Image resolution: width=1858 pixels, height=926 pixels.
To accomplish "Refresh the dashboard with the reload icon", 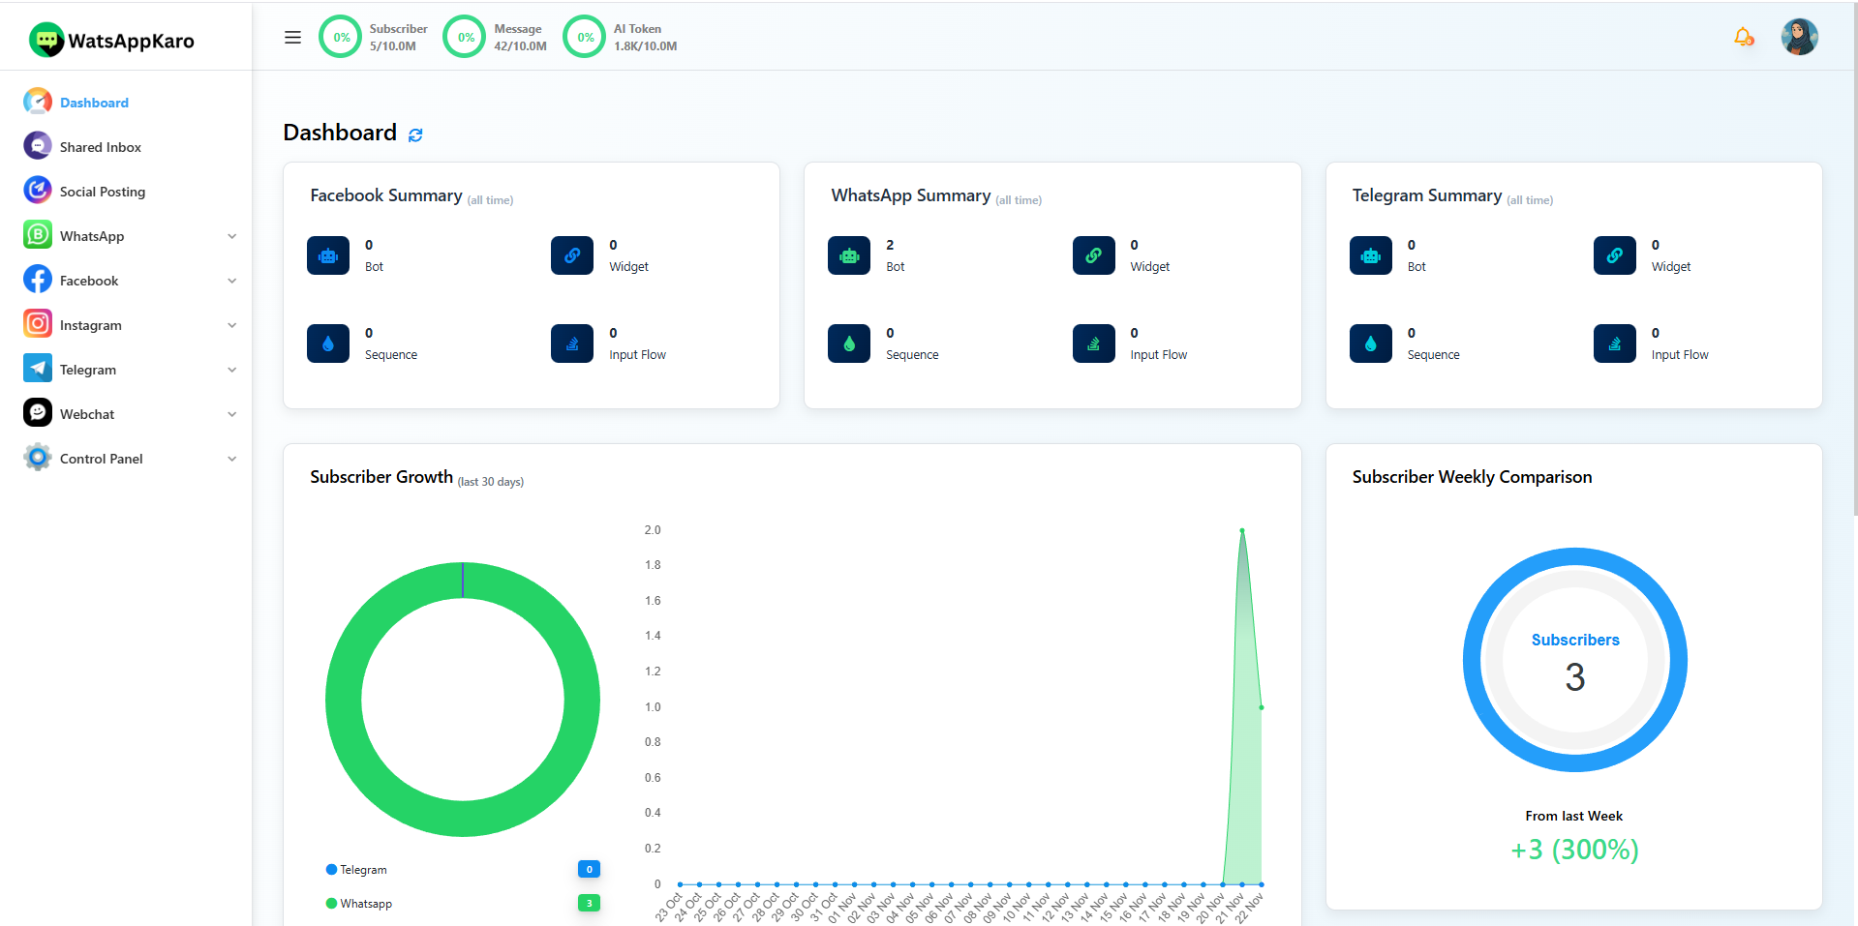I will (415, 135).
